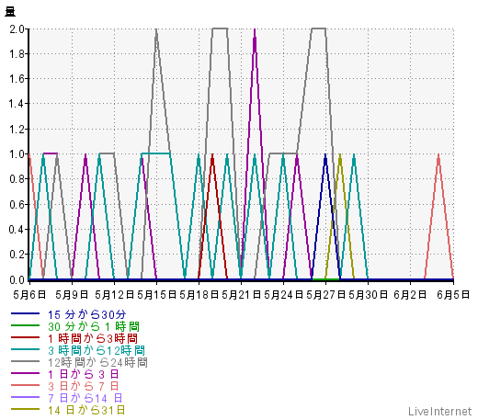Viewport: 478px width, 420px height.
Task: Click the 5月21日 date axis label
Action: [x=241, y=295]
